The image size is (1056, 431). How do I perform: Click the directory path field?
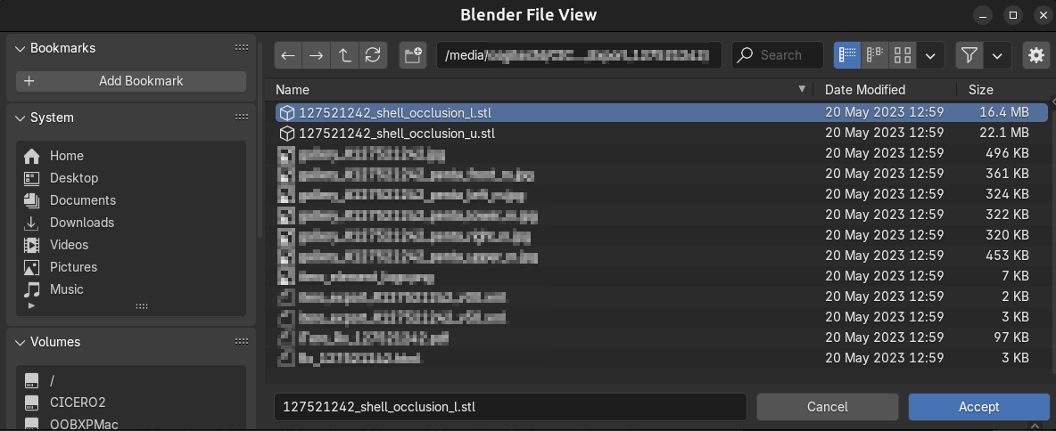click(579, 55)
